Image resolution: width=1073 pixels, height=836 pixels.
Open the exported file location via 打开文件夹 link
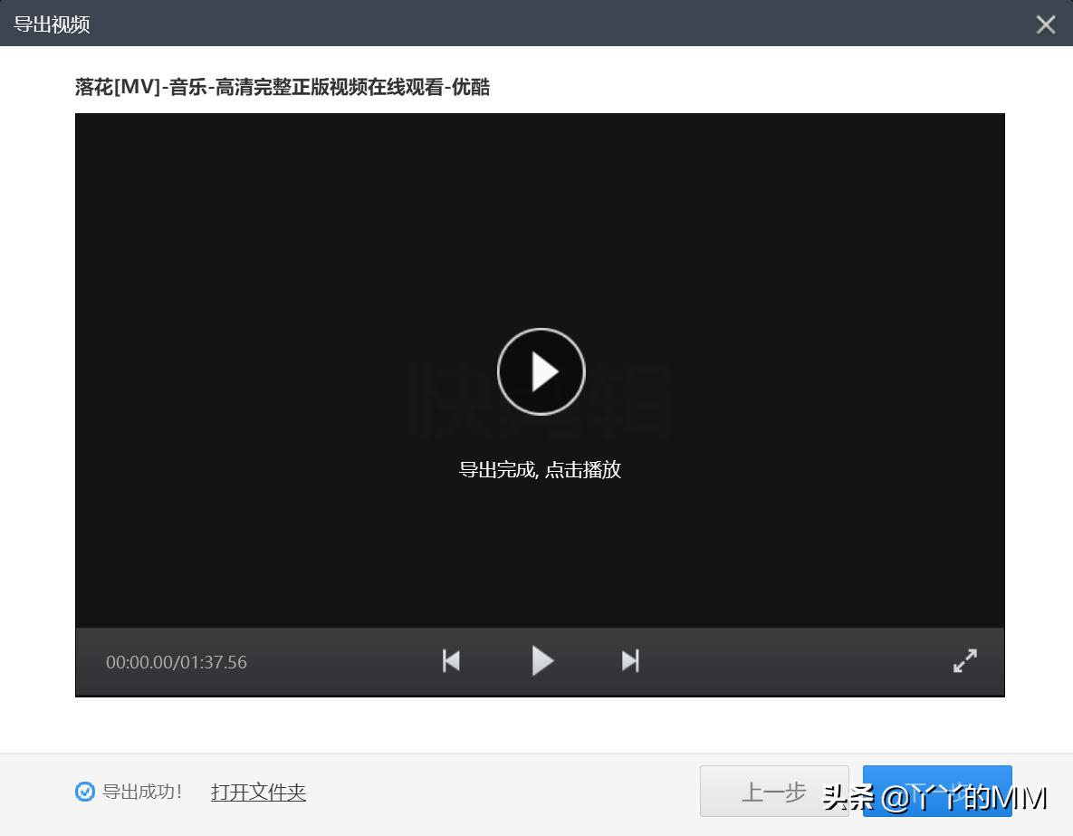click(258, 792)
